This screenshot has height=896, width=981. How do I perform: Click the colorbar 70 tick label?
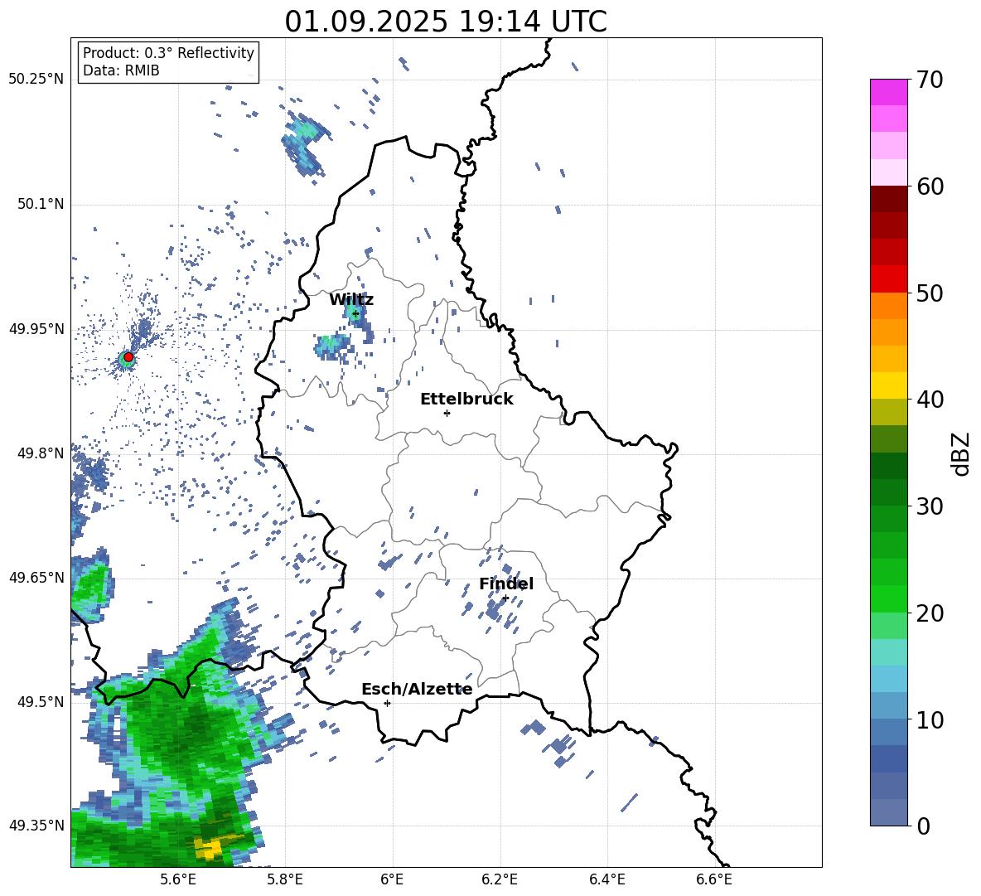click(930, 80)
